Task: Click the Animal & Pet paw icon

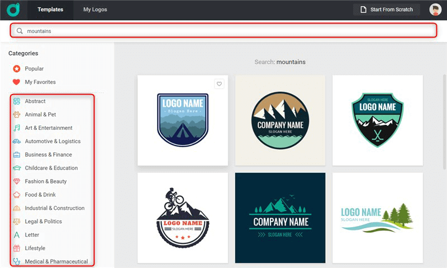Action: [17, 115]
